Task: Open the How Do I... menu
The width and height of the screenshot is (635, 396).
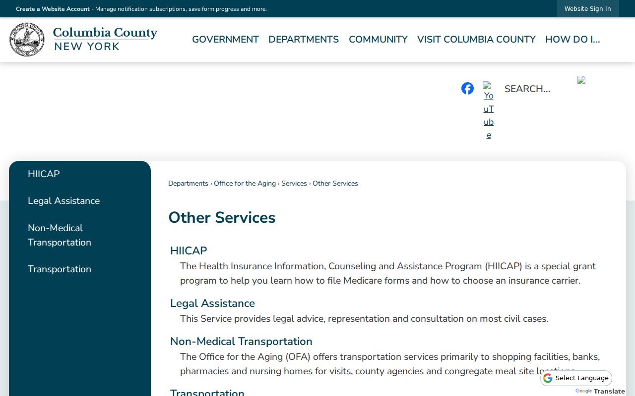Action: tap(572, 40)
